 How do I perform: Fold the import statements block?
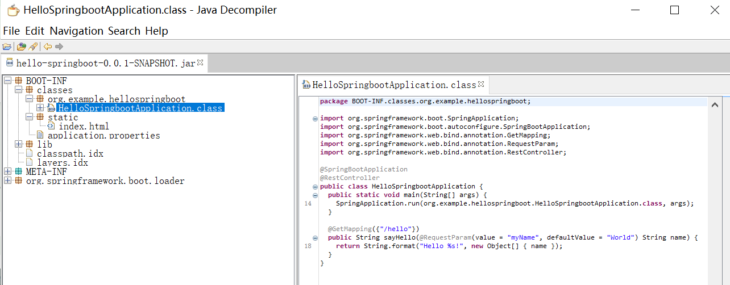point(315,119)
